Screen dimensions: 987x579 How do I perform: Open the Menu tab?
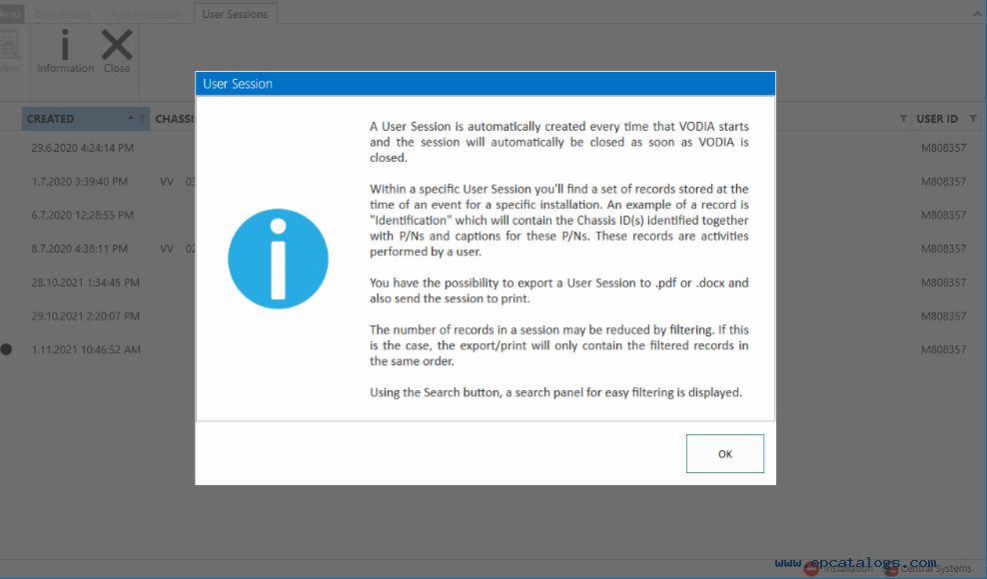(x=11, y=14)
